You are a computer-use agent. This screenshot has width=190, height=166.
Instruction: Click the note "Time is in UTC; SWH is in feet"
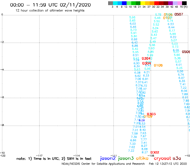[x=54, y=159]
